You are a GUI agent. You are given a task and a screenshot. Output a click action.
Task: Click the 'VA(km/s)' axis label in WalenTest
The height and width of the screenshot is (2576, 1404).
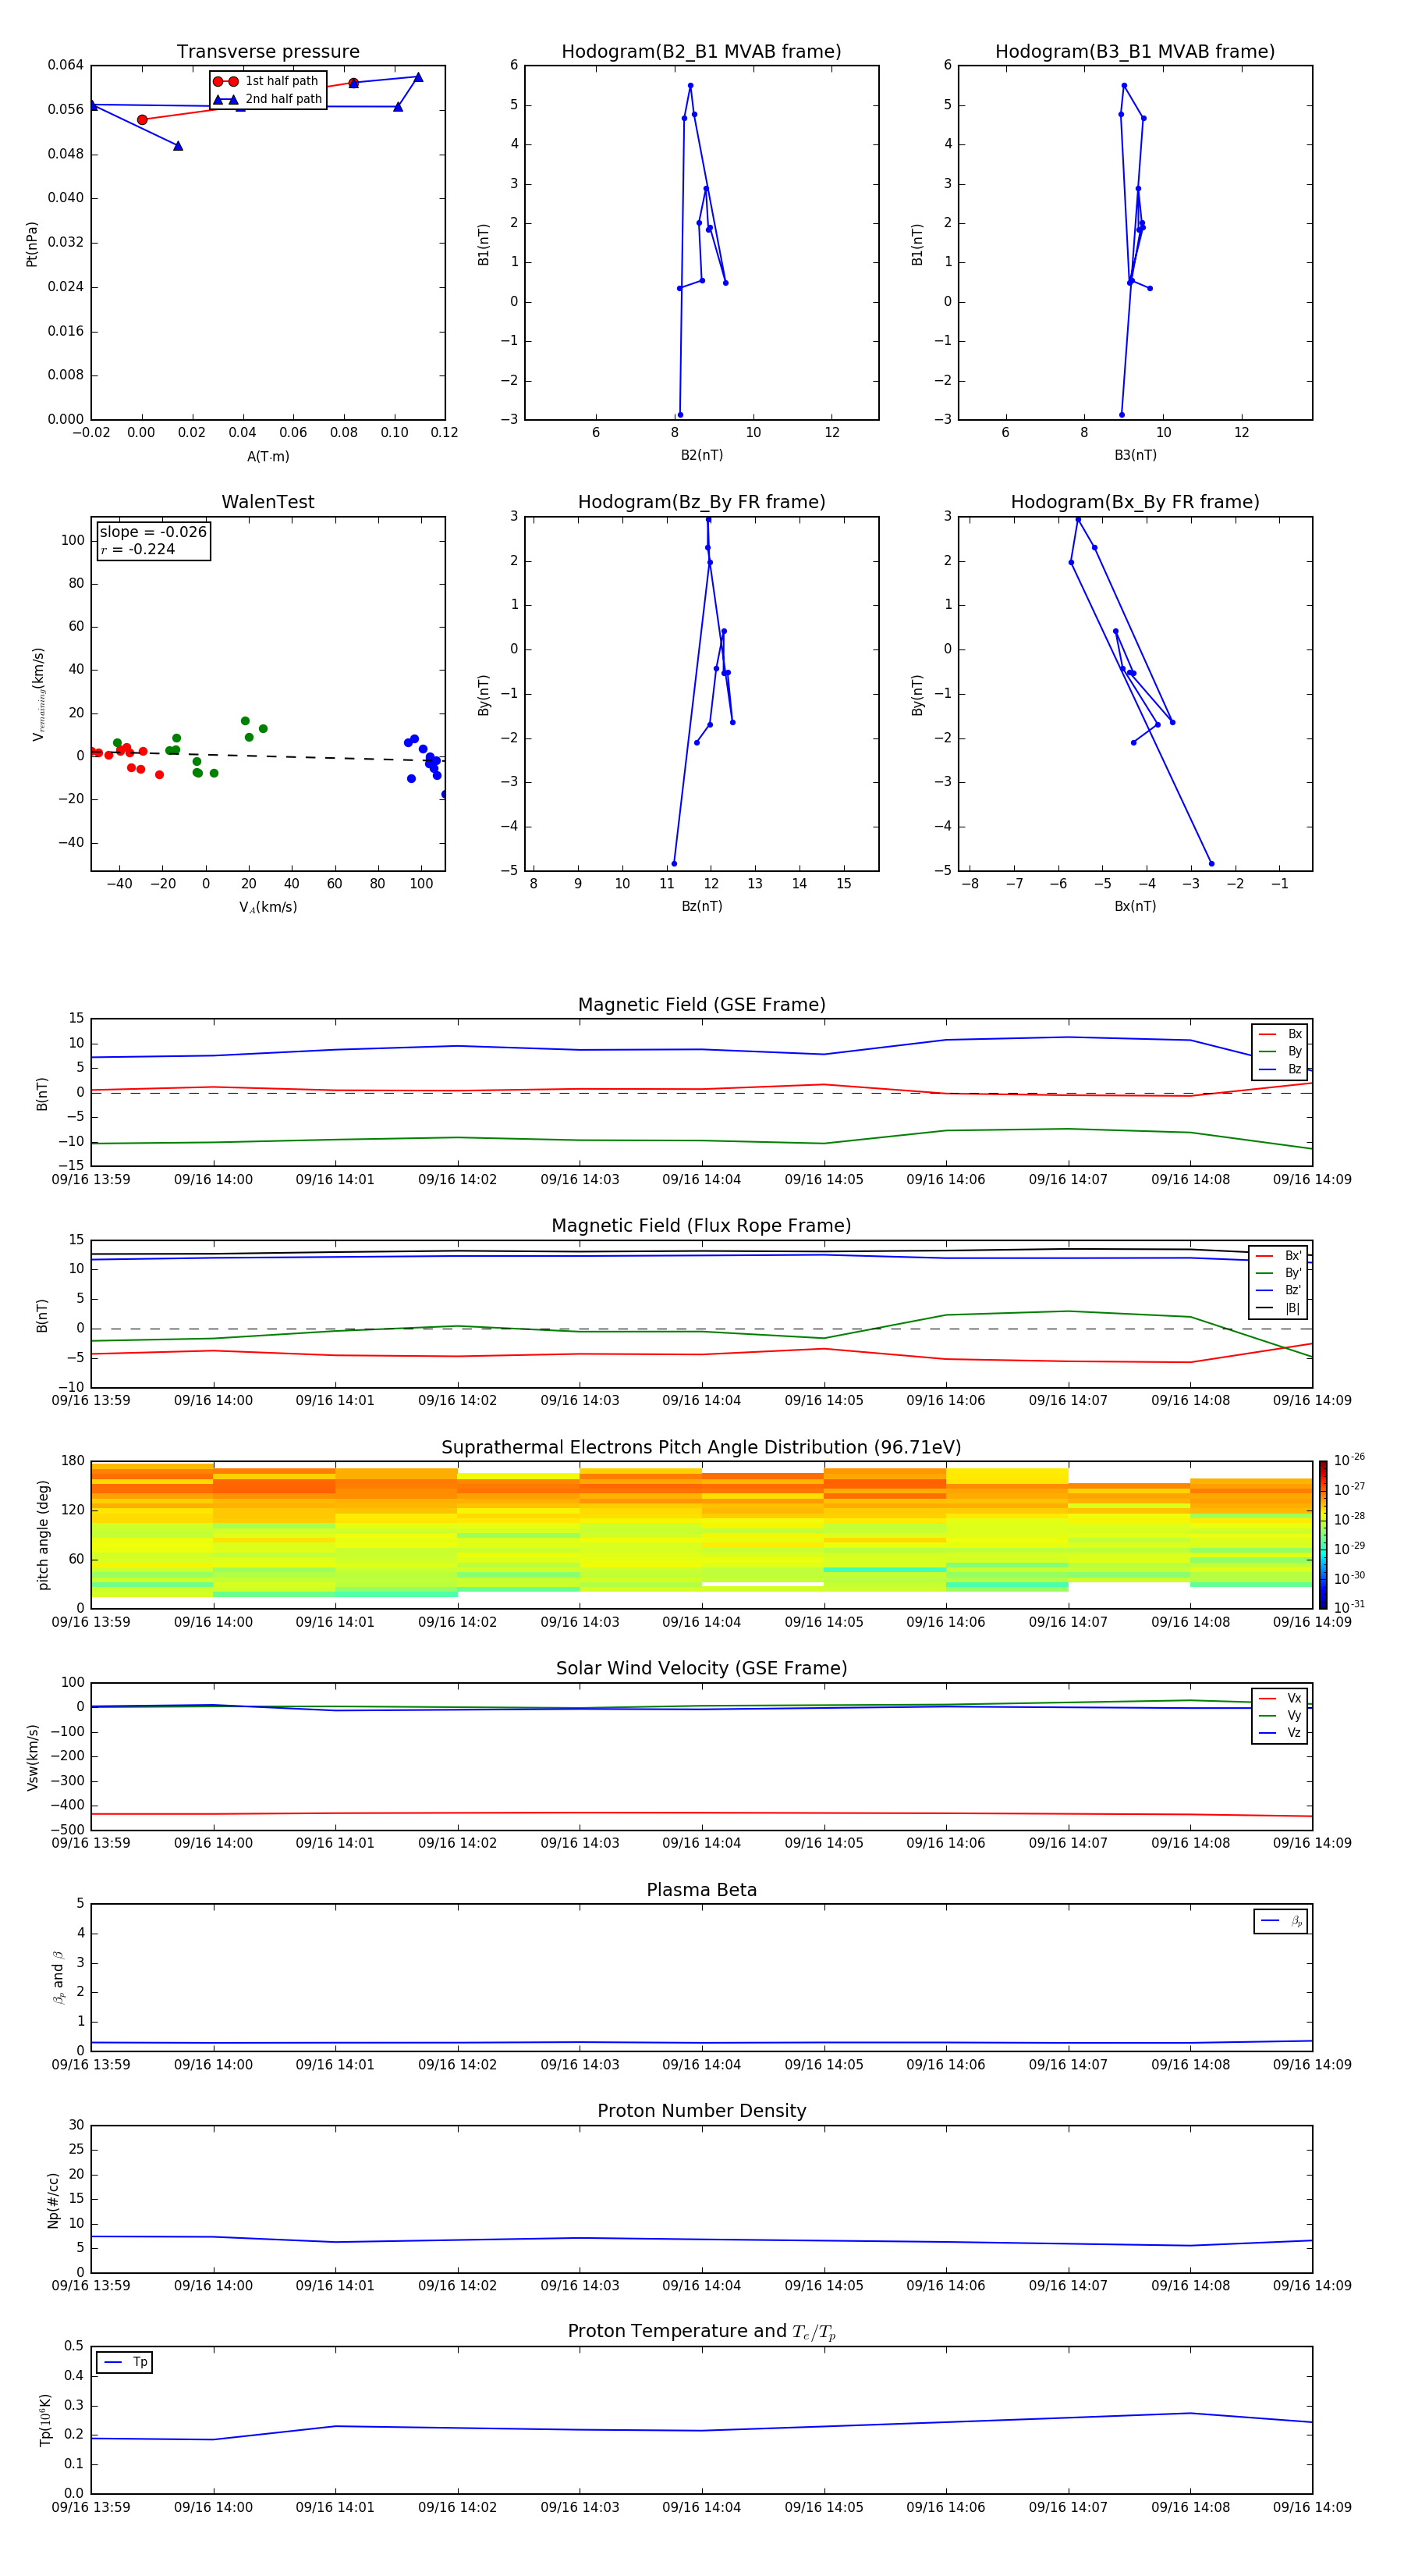pyautogui.click(x=268, y=907)
